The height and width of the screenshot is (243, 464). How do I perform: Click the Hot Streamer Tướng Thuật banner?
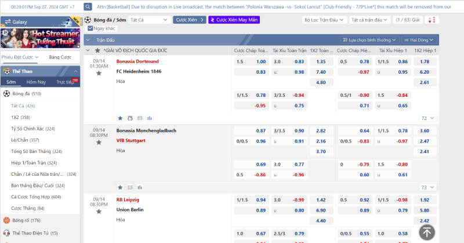coord(40,38)
